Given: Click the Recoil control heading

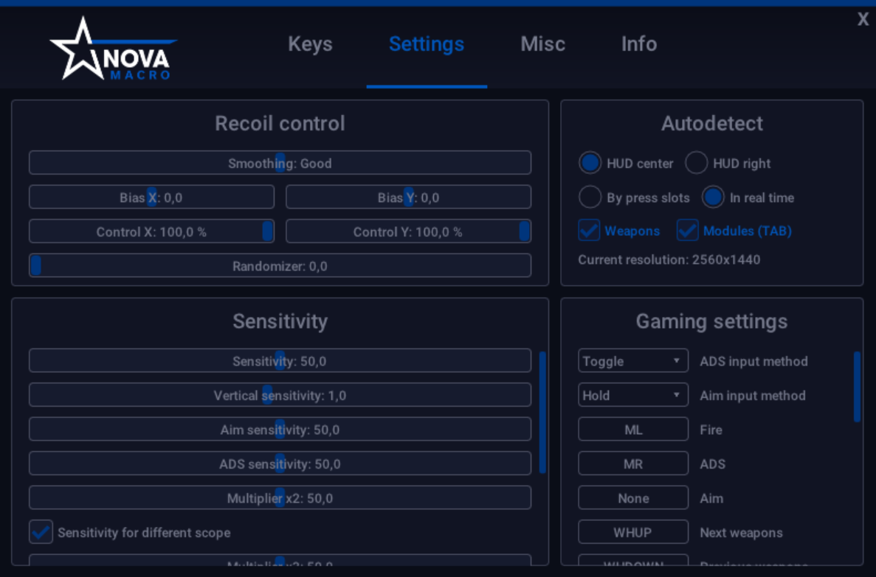Looking at the screenshot, I should (x=280, y=123).
